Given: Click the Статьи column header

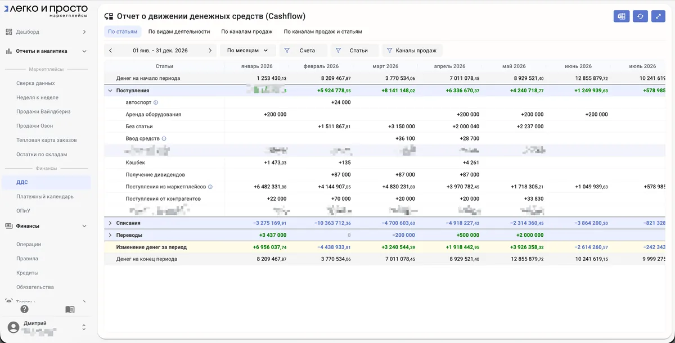Looking at the screenshot, I should pyautogui.click(x=164, y=66).
